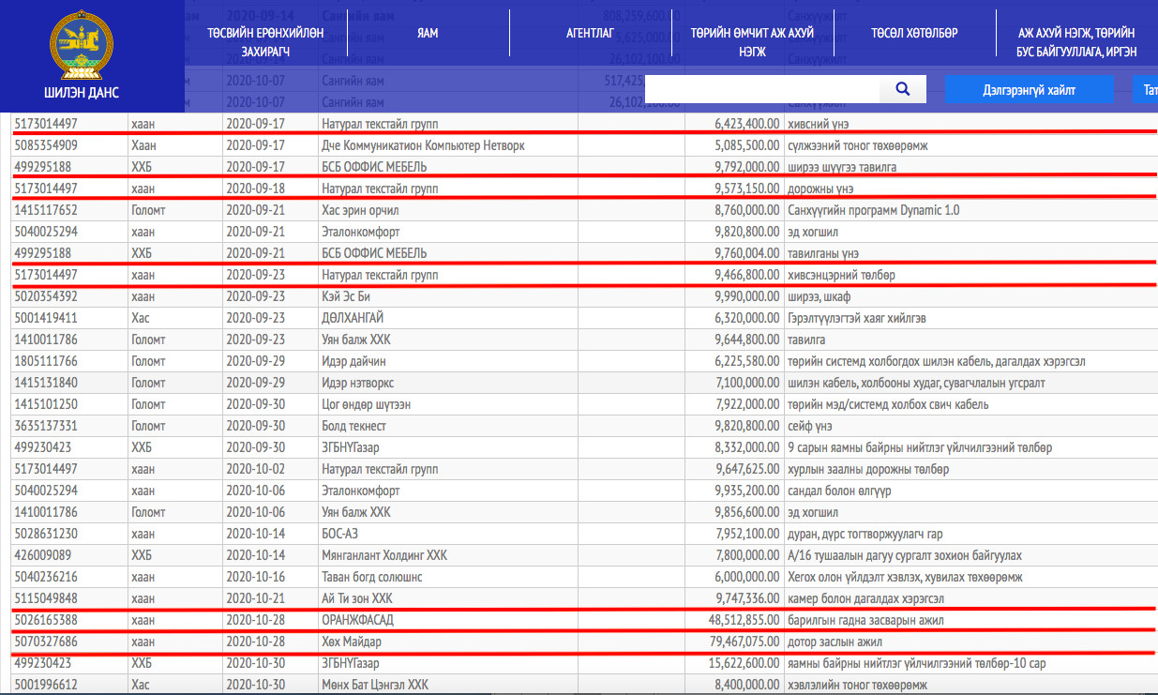The height and width of the screenshot is (695, 1158).
Task: Click Санхүүгийн программ Dynamic 1.0 description
Action: point(874,210)
